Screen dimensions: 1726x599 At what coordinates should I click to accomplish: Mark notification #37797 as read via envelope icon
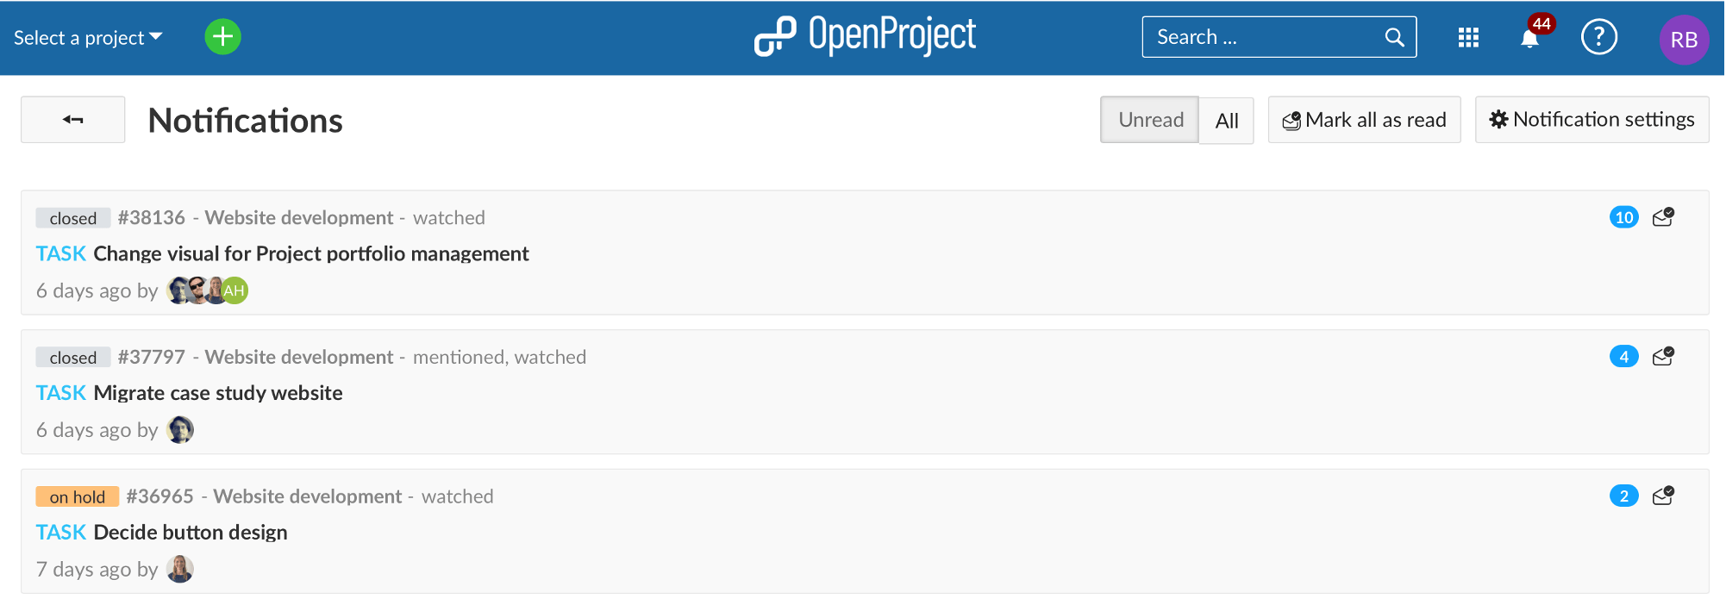click(1663, 356)
